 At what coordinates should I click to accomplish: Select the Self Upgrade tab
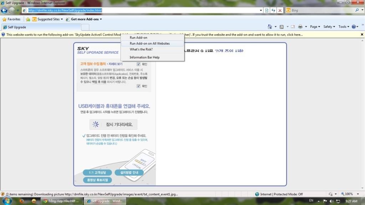(41, 27)
